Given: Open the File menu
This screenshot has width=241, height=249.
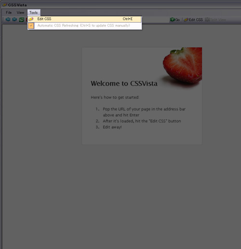Looking at the screenshot, I should [9, 13].
